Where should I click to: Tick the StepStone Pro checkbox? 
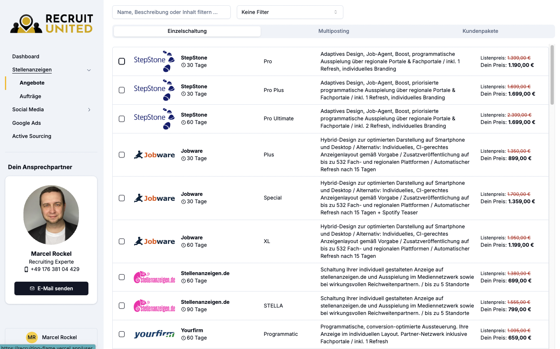click(x=122, y=62)
